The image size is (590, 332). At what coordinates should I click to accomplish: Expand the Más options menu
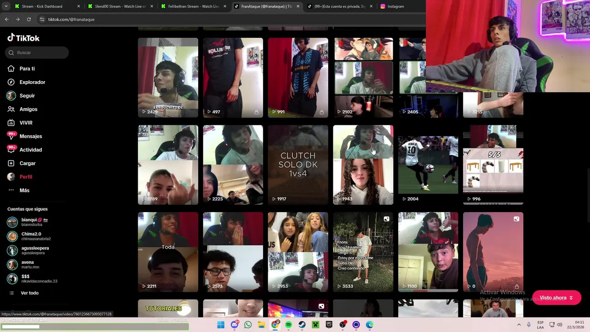click(x=24, y=190)
